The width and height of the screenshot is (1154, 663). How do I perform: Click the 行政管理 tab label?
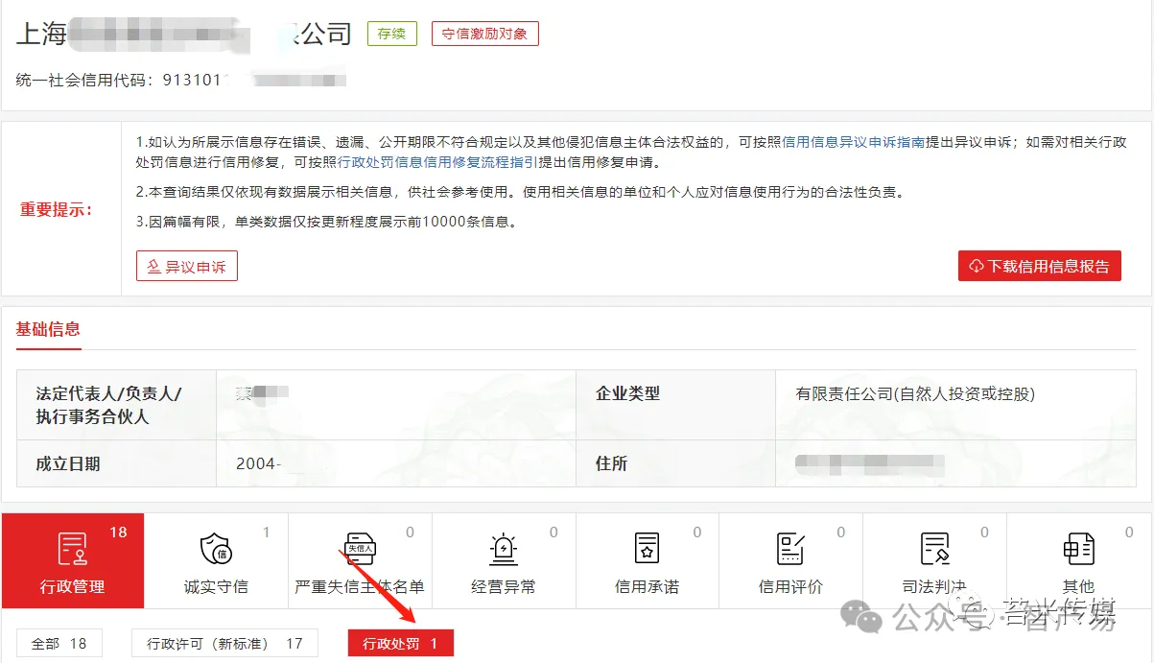point(73,586)
